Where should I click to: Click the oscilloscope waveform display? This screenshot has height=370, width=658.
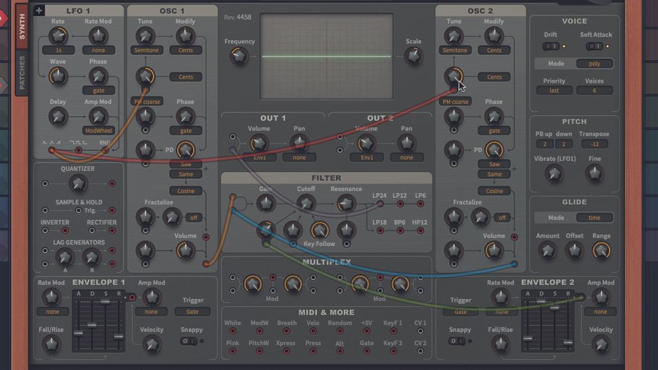click(x=326, y=56)
